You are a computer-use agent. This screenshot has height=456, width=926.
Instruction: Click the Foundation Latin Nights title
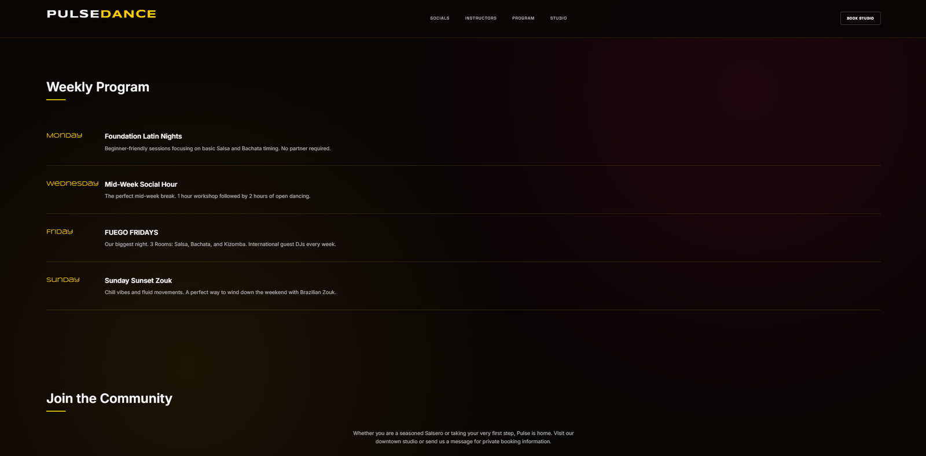click(143, 136)
